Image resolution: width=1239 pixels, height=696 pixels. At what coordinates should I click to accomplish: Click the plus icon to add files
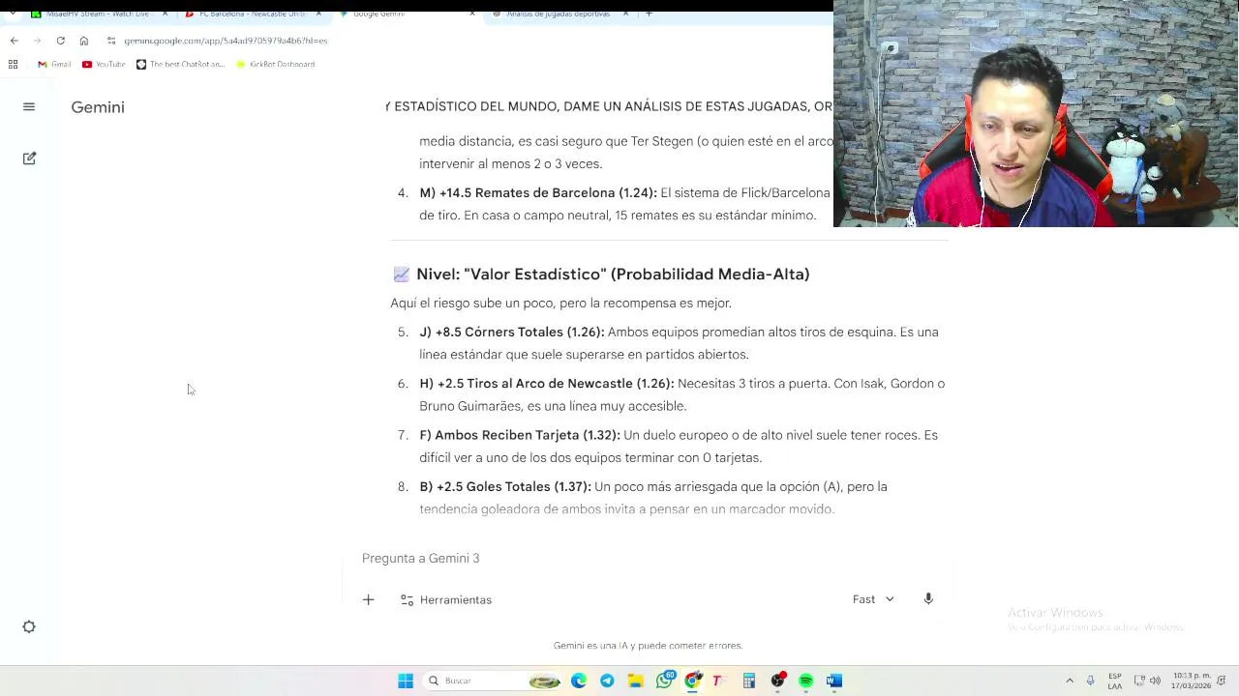[368, 600]
